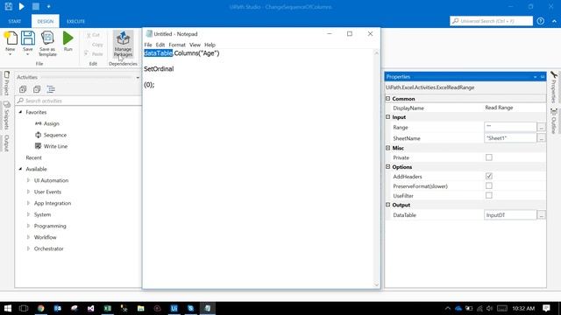
Task: Run the workflow with the Run icon
Action: pyautogui.click(x=68, y=38)
